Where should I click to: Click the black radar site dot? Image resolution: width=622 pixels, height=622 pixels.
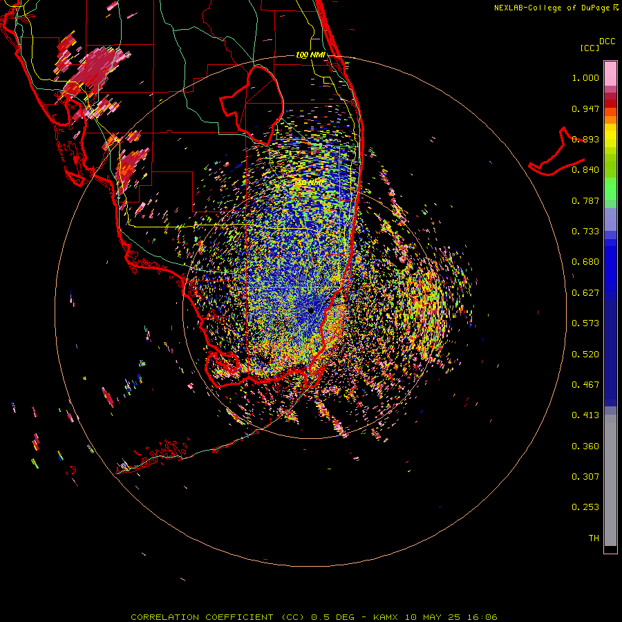click(310, 310)
